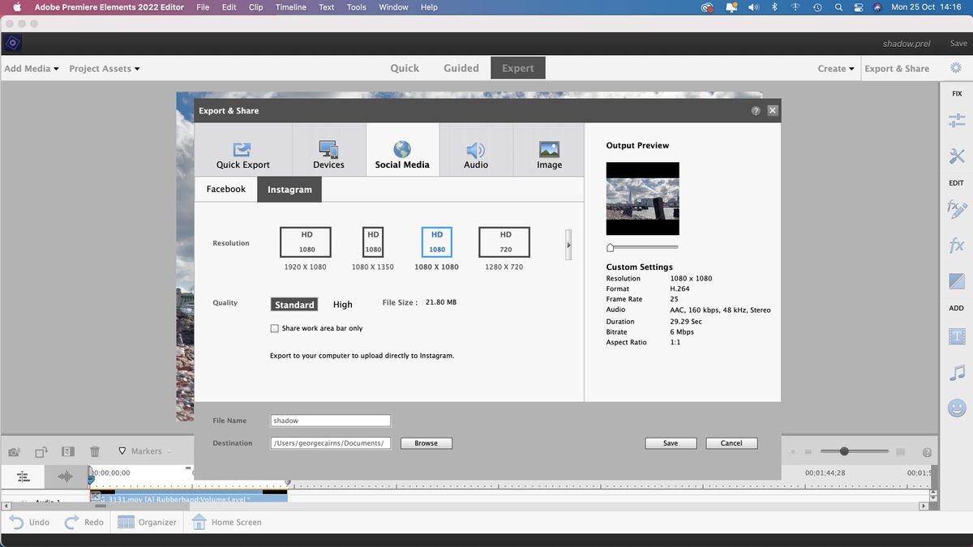Open the Applied Effects fx pencil icon
The image size is (973, 547).
pos(957,208)
